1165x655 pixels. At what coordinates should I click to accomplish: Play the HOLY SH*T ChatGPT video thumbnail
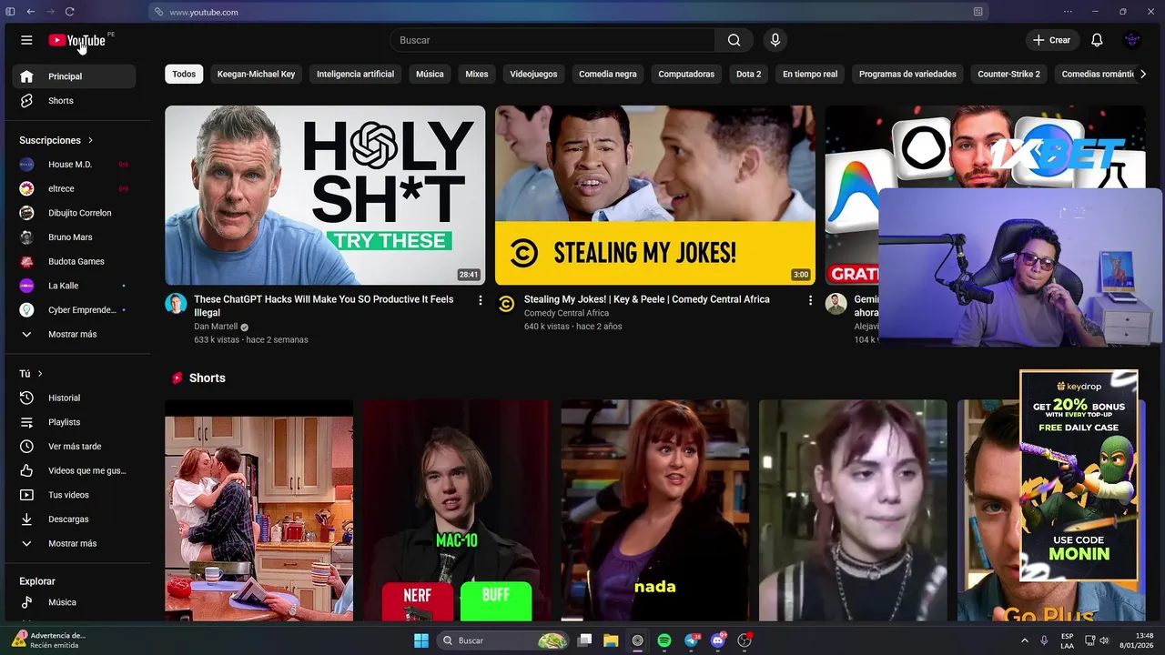tap(325, 195)
